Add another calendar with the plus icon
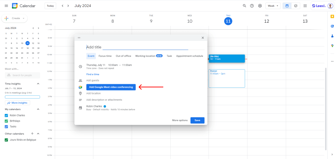336x159 pixels. pos(32,133)
